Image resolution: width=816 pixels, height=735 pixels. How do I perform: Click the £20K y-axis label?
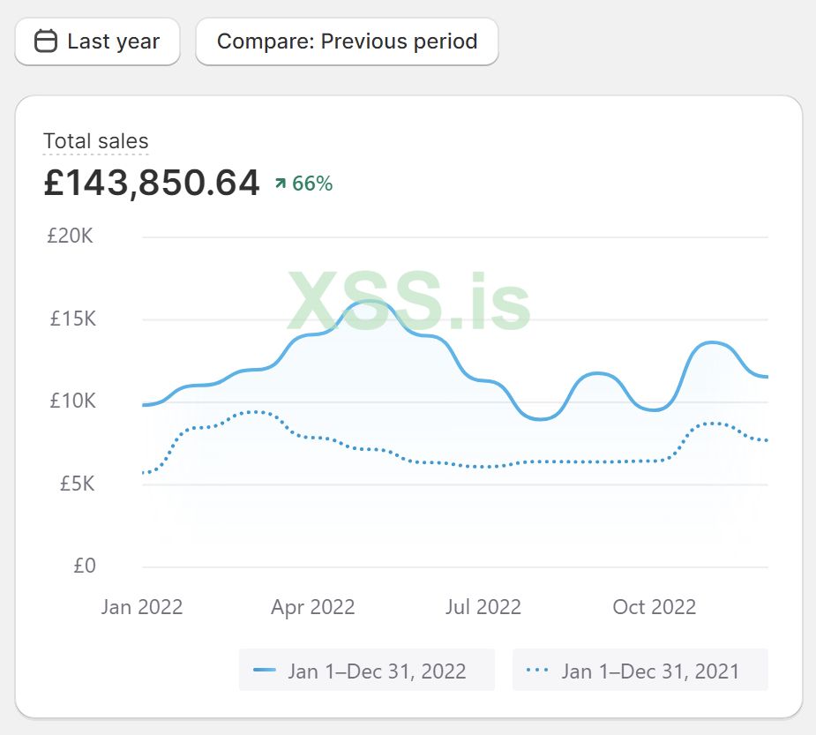point(70,236)
